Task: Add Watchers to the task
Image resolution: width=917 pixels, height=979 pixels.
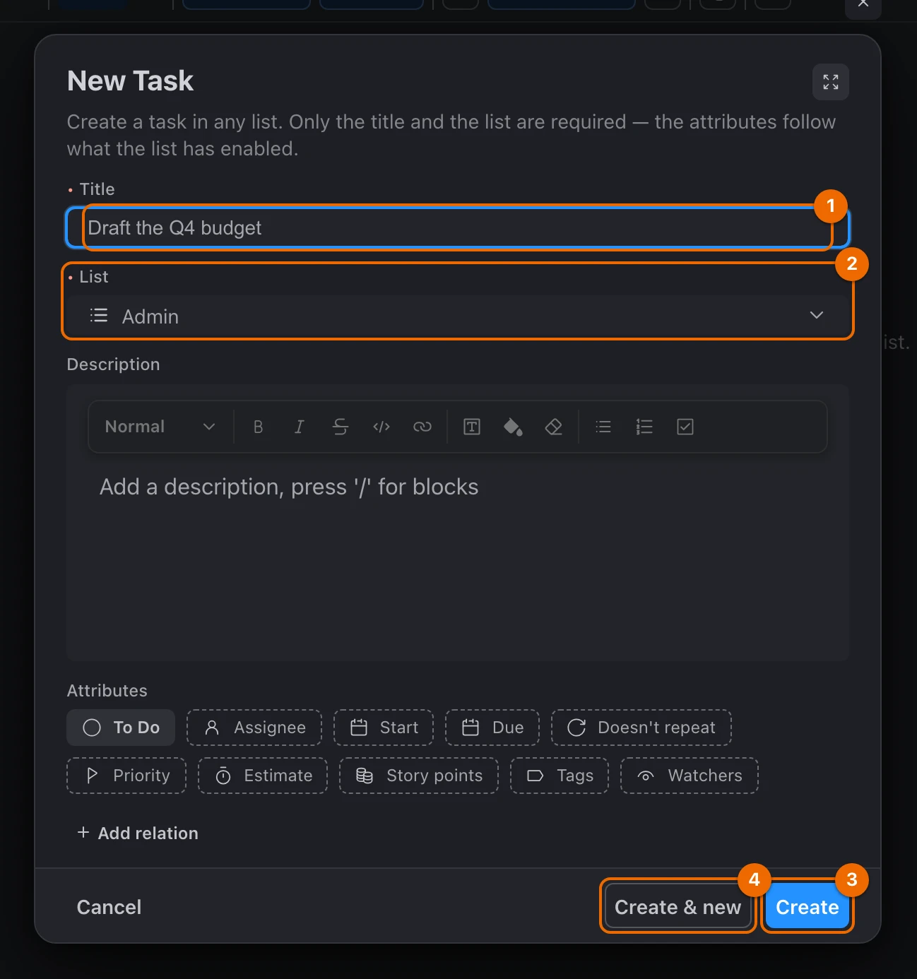Action: [x=690, y=776]
